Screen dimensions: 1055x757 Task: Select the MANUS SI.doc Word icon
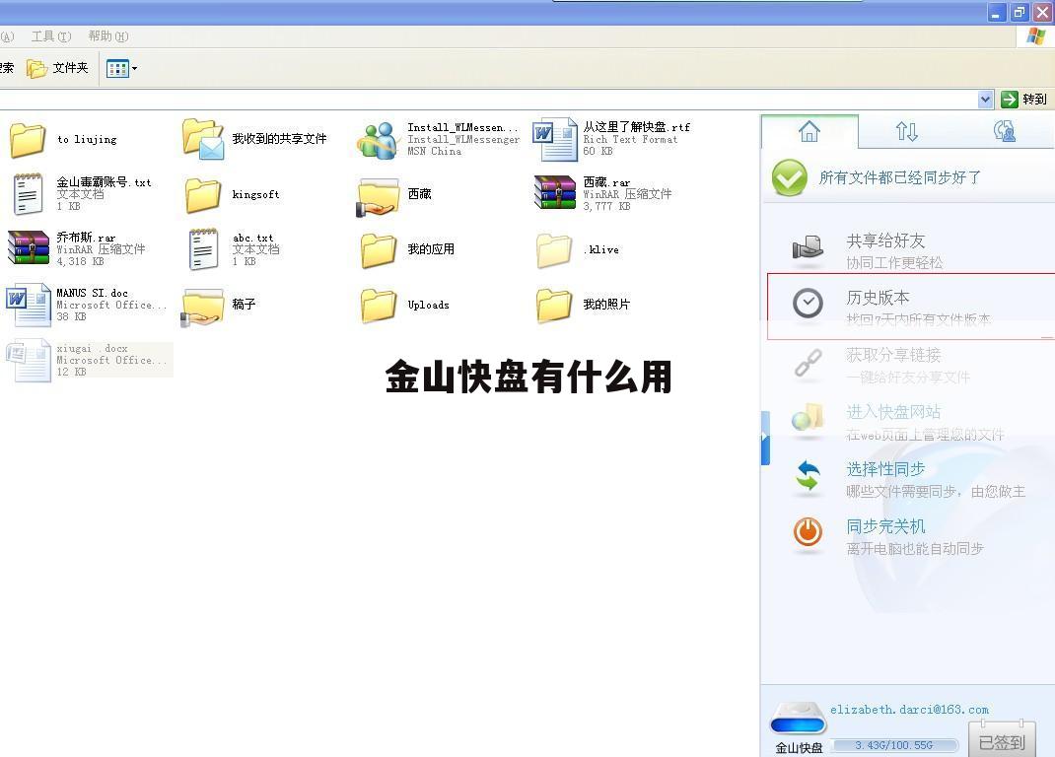point(29,305)
